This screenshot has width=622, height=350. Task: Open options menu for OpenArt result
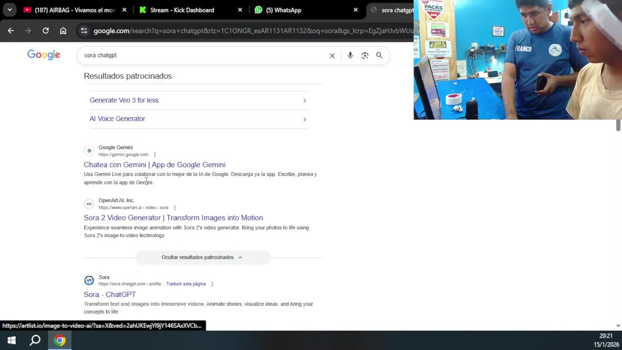[x=174, y=208]
